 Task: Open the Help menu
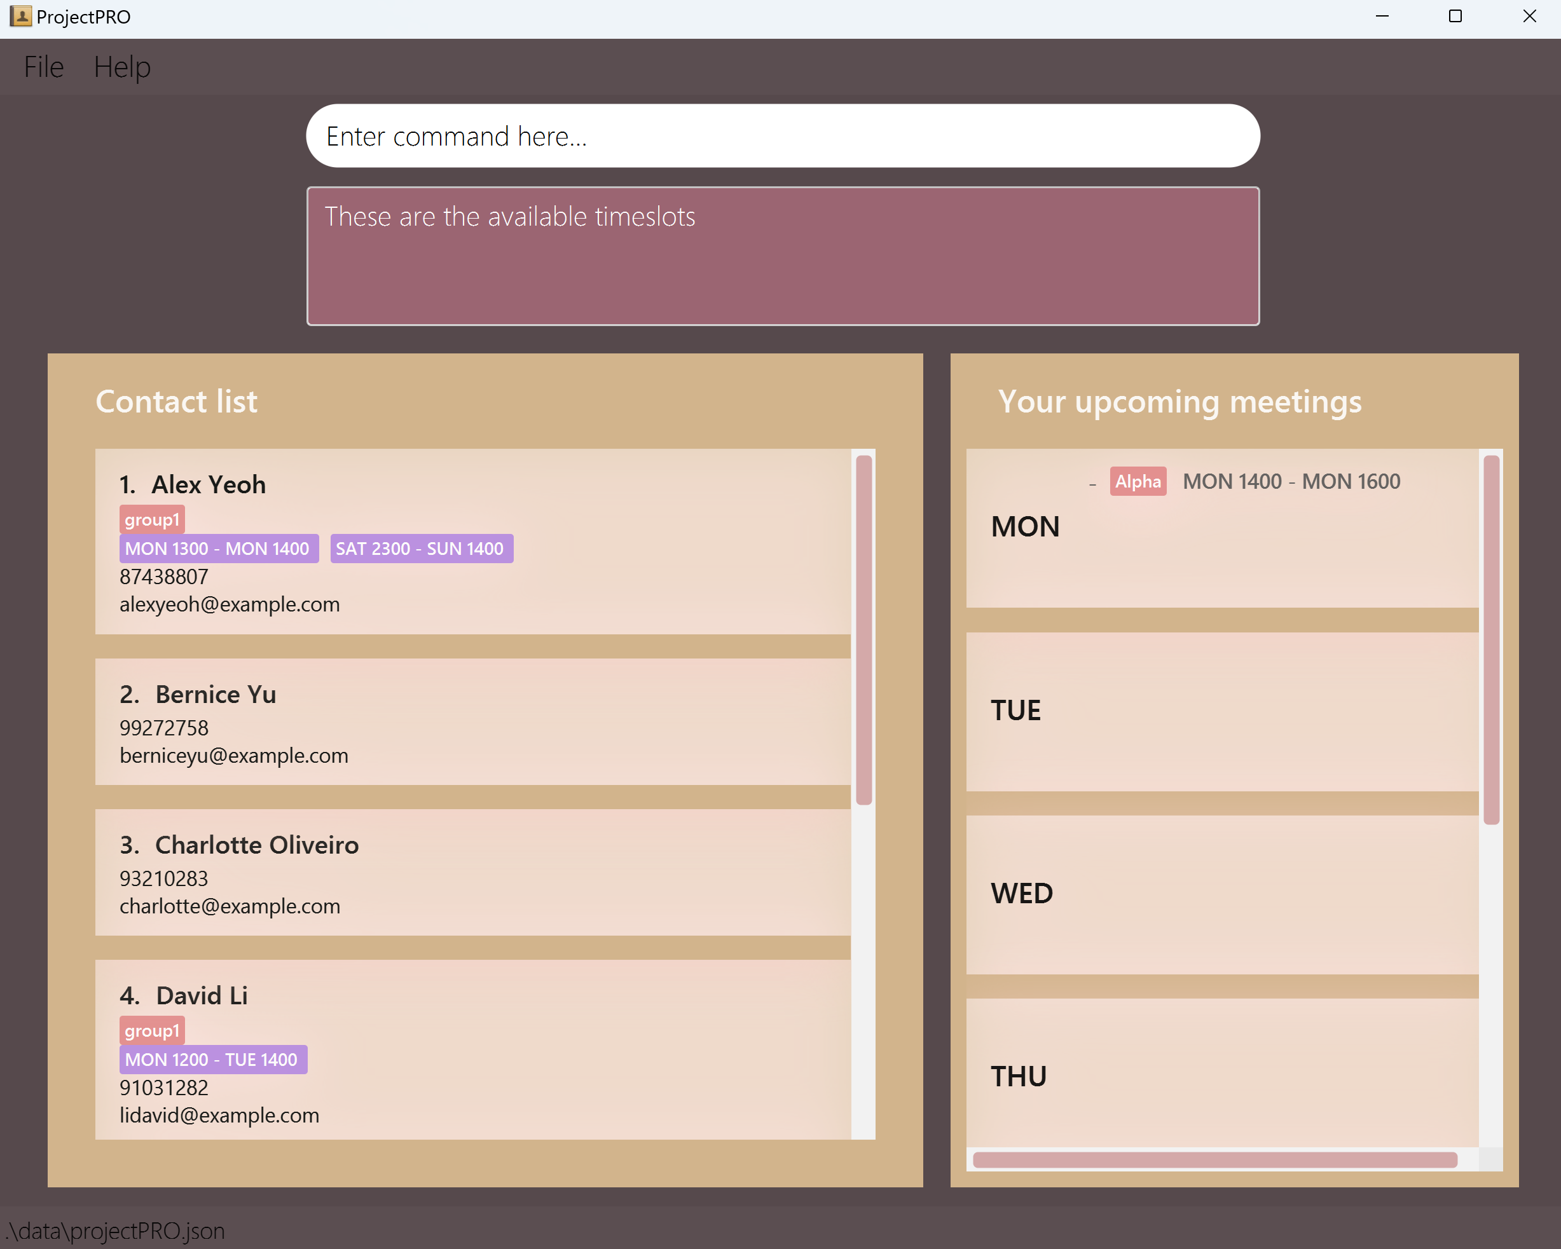(x=121, y=67)
